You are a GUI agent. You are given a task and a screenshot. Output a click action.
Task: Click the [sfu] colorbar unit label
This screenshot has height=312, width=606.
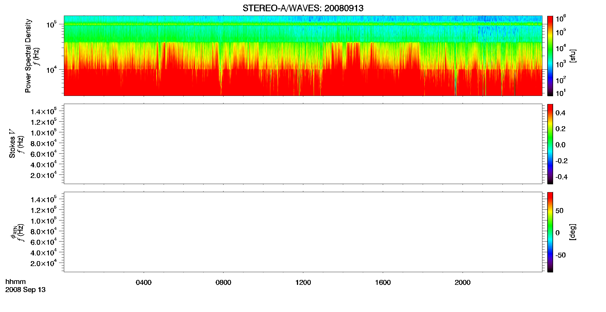(572, 56)
